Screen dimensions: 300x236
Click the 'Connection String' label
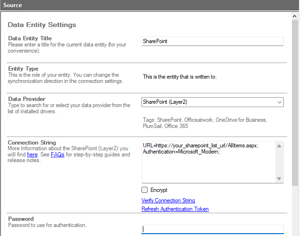(x=32, y=143)
